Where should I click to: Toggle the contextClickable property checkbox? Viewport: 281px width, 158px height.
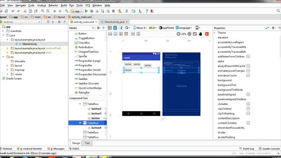248,123
